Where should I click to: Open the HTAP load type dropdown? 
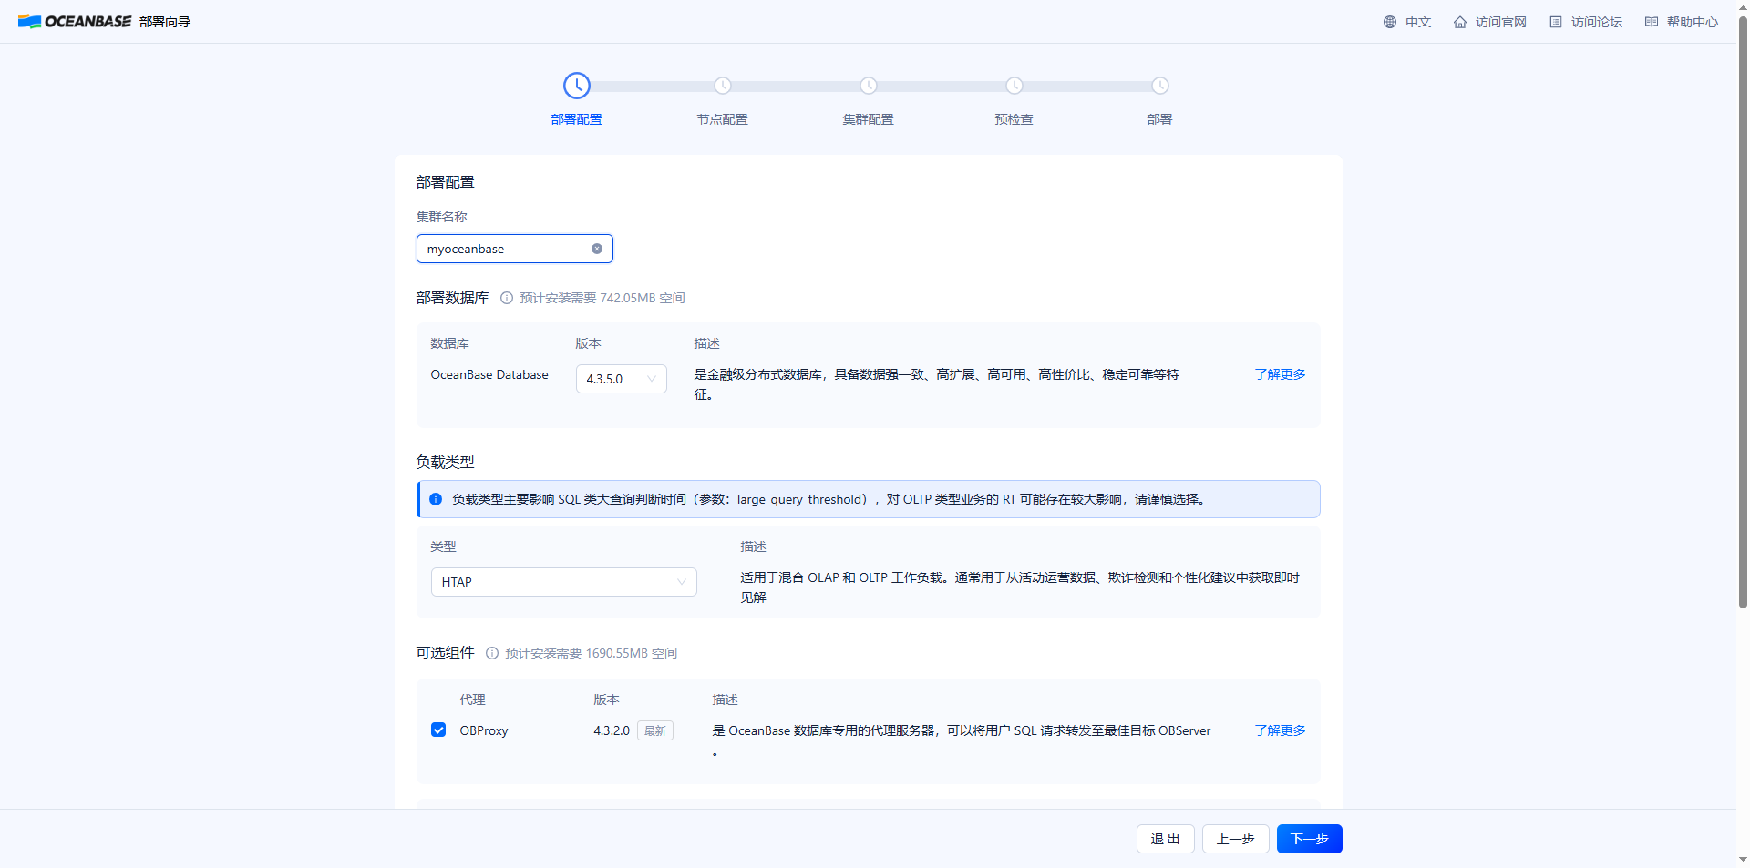pos(564,582)
